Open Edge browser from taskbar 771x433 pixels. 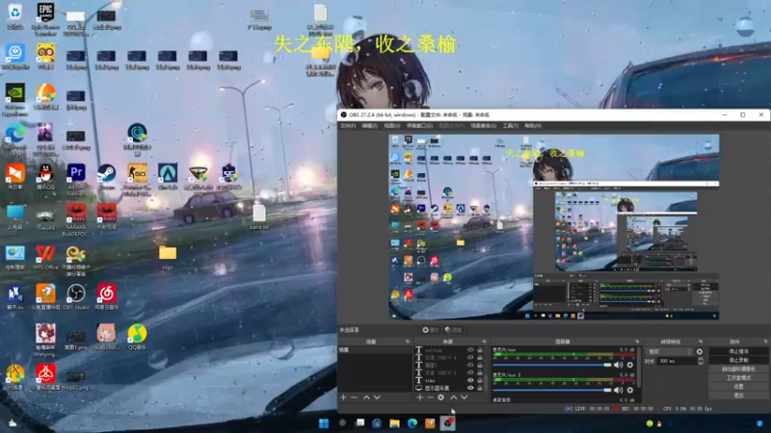(x=412, y=423)
